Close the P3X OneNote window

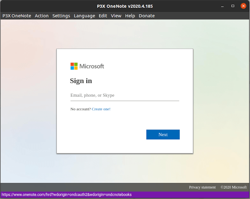point(244,6)
